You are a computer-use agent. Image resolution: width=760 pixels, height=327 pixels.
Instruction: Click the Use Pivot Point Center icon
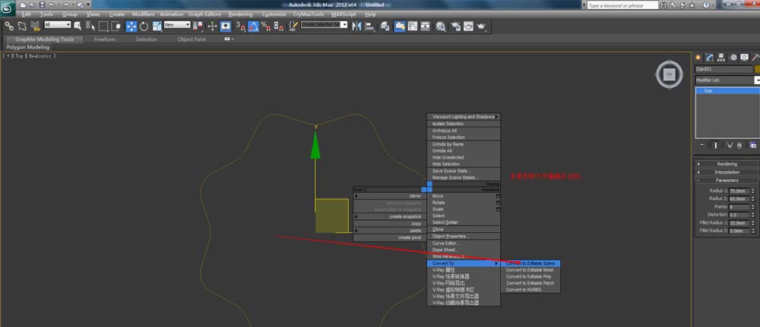[198, 26]
